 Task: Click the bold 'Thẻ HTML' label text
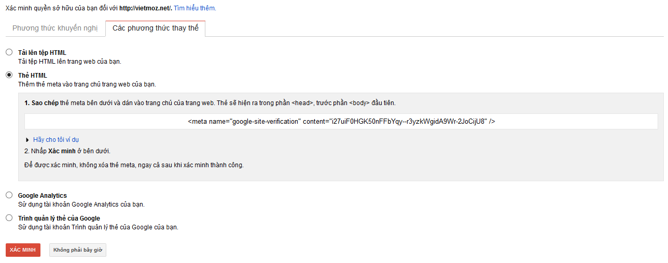pos(32,76)
